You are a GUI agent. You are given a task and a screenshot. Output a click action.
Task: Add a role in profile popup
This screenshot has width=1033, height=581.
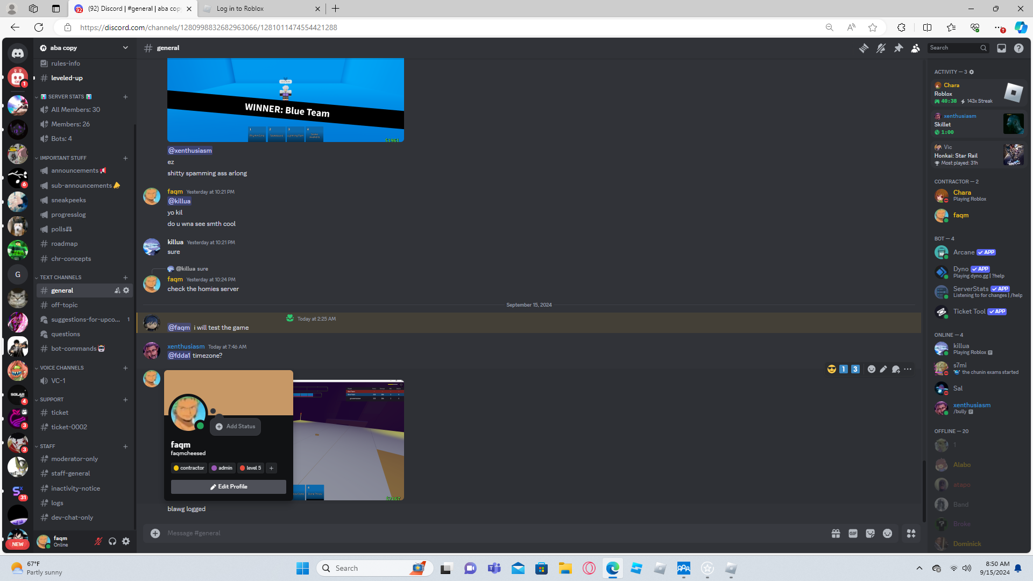point(272,468)
